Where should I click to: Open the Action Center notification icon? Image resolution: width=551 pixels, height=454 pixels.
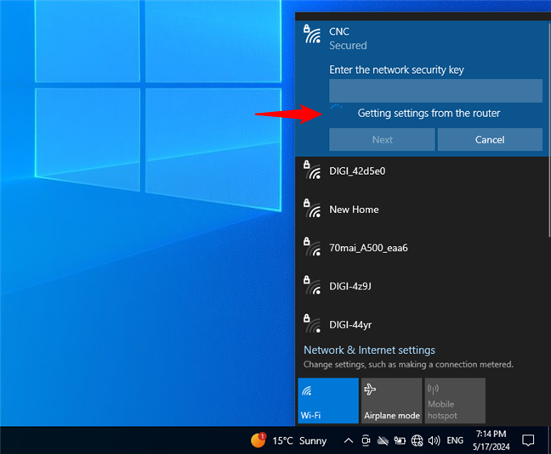point(528,440)
